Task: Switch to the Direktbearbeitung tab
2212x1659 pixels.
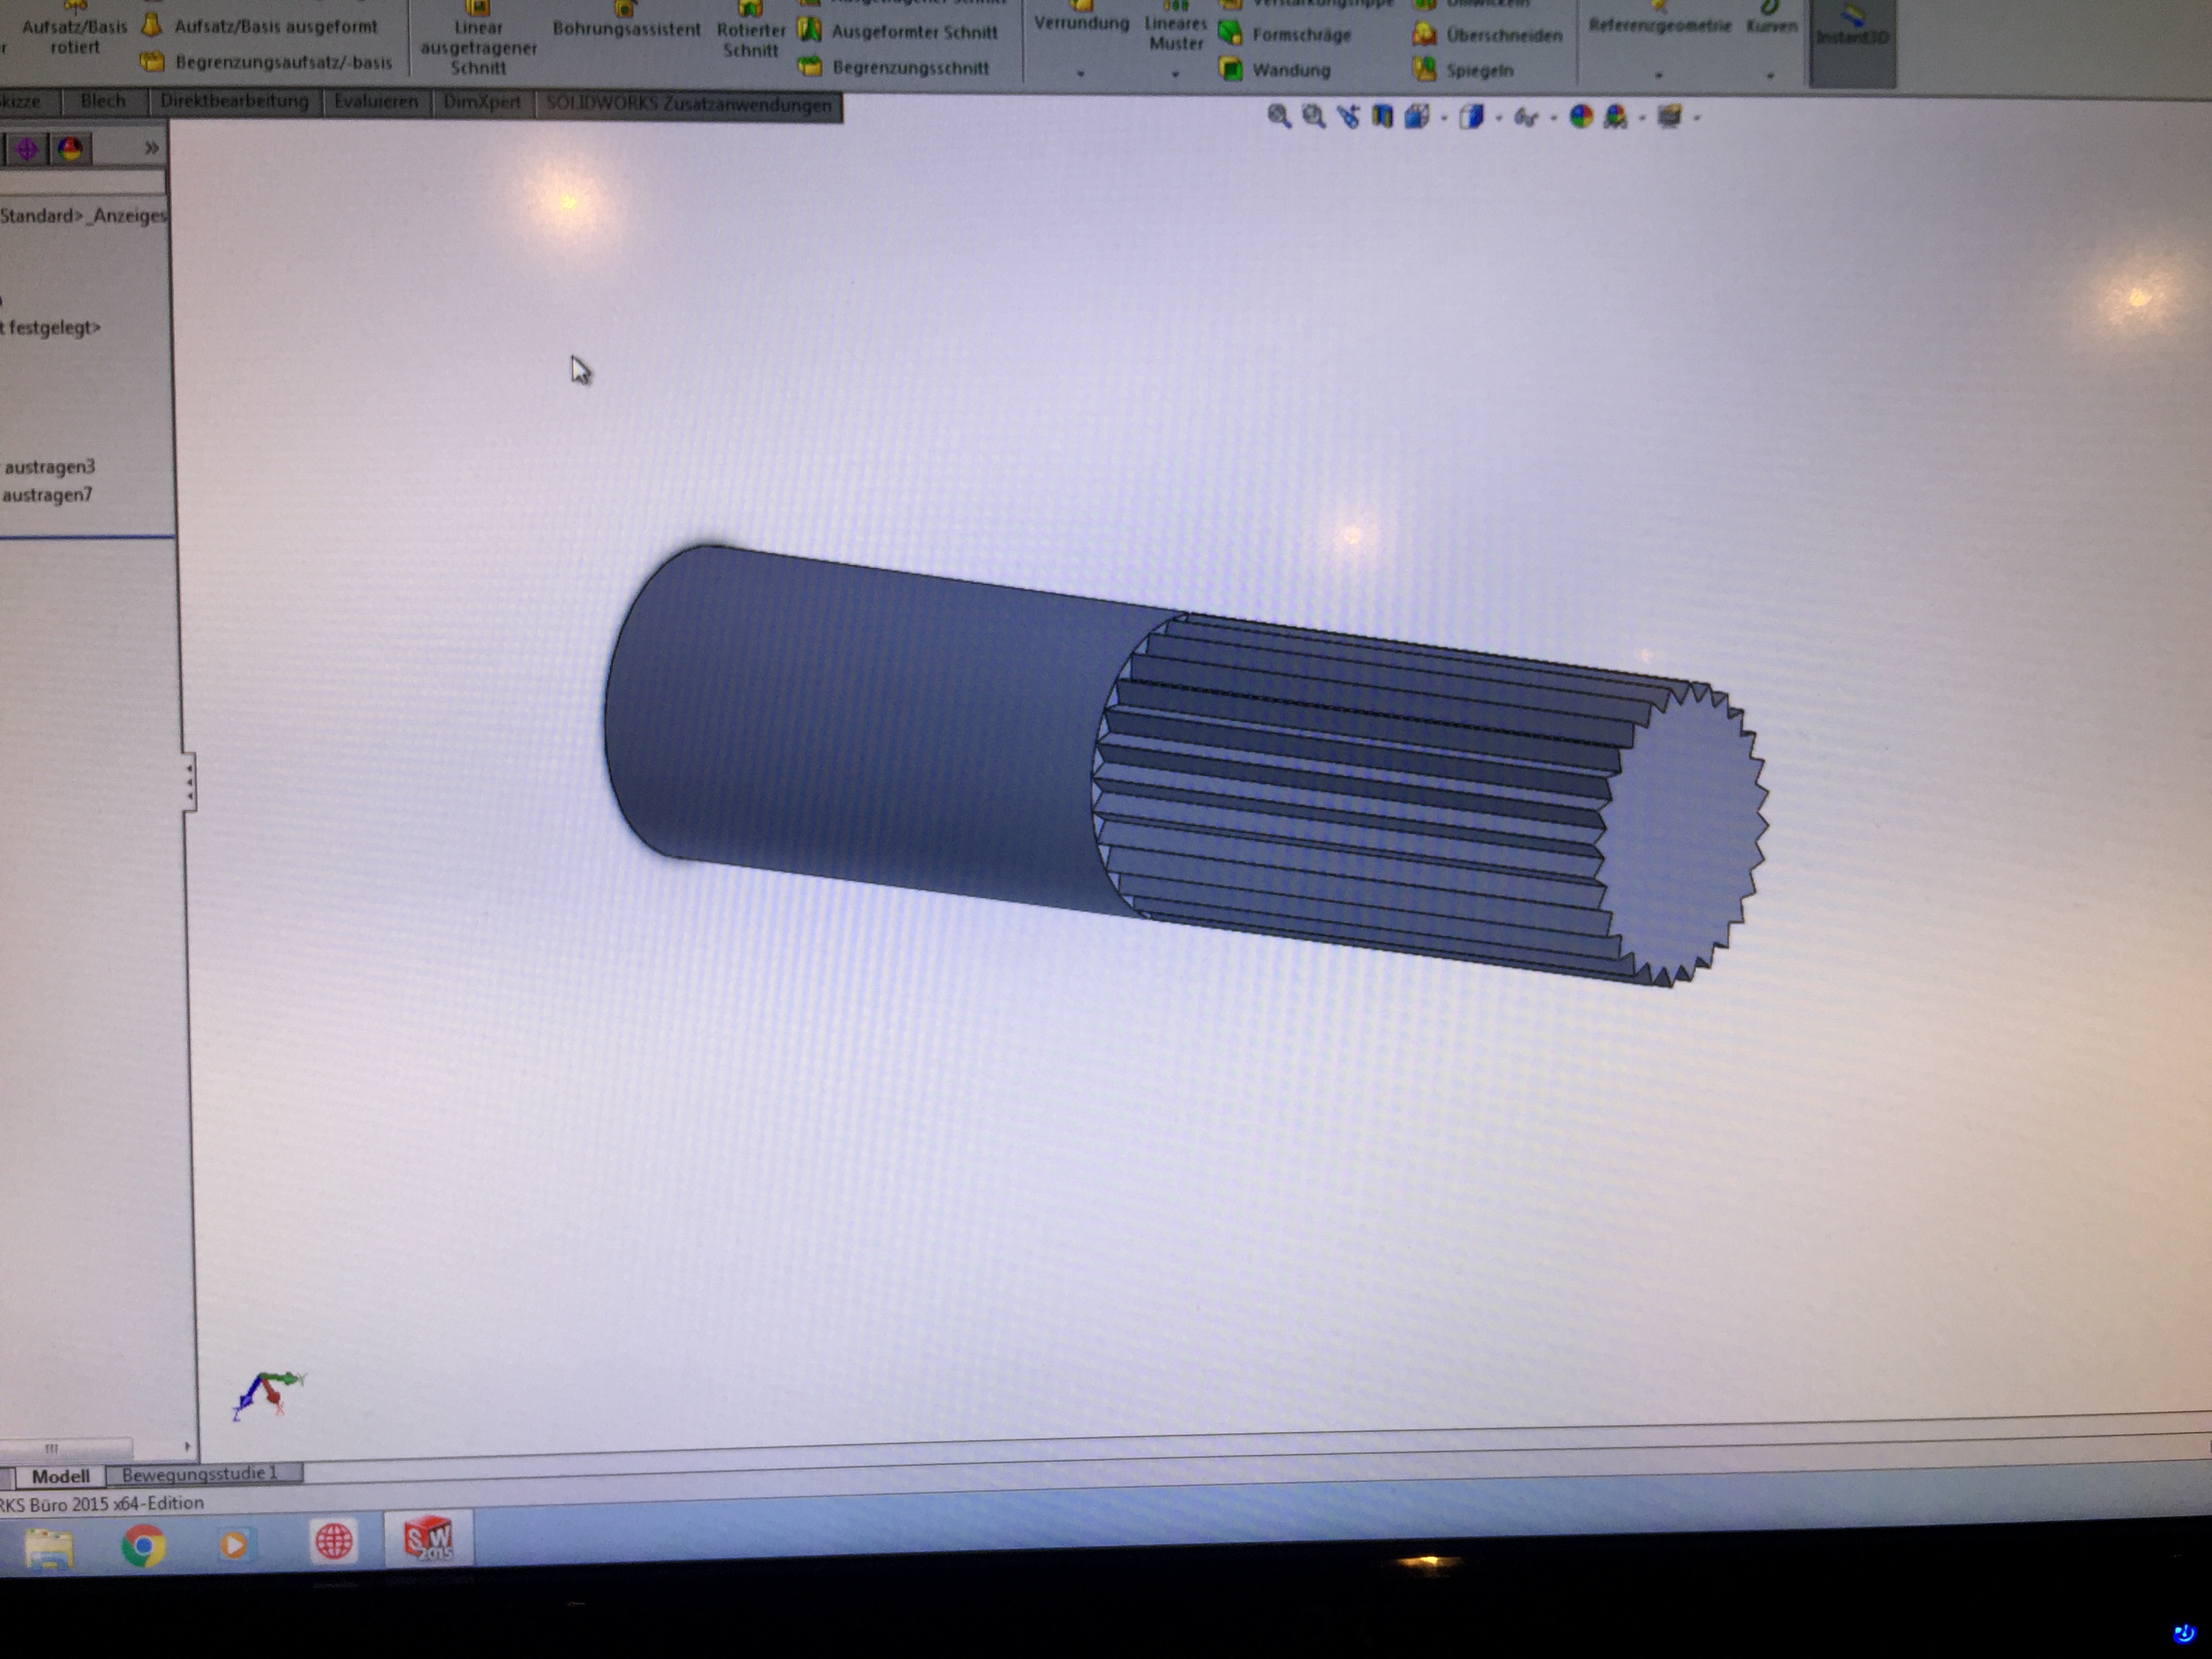Action: [234, 101]
